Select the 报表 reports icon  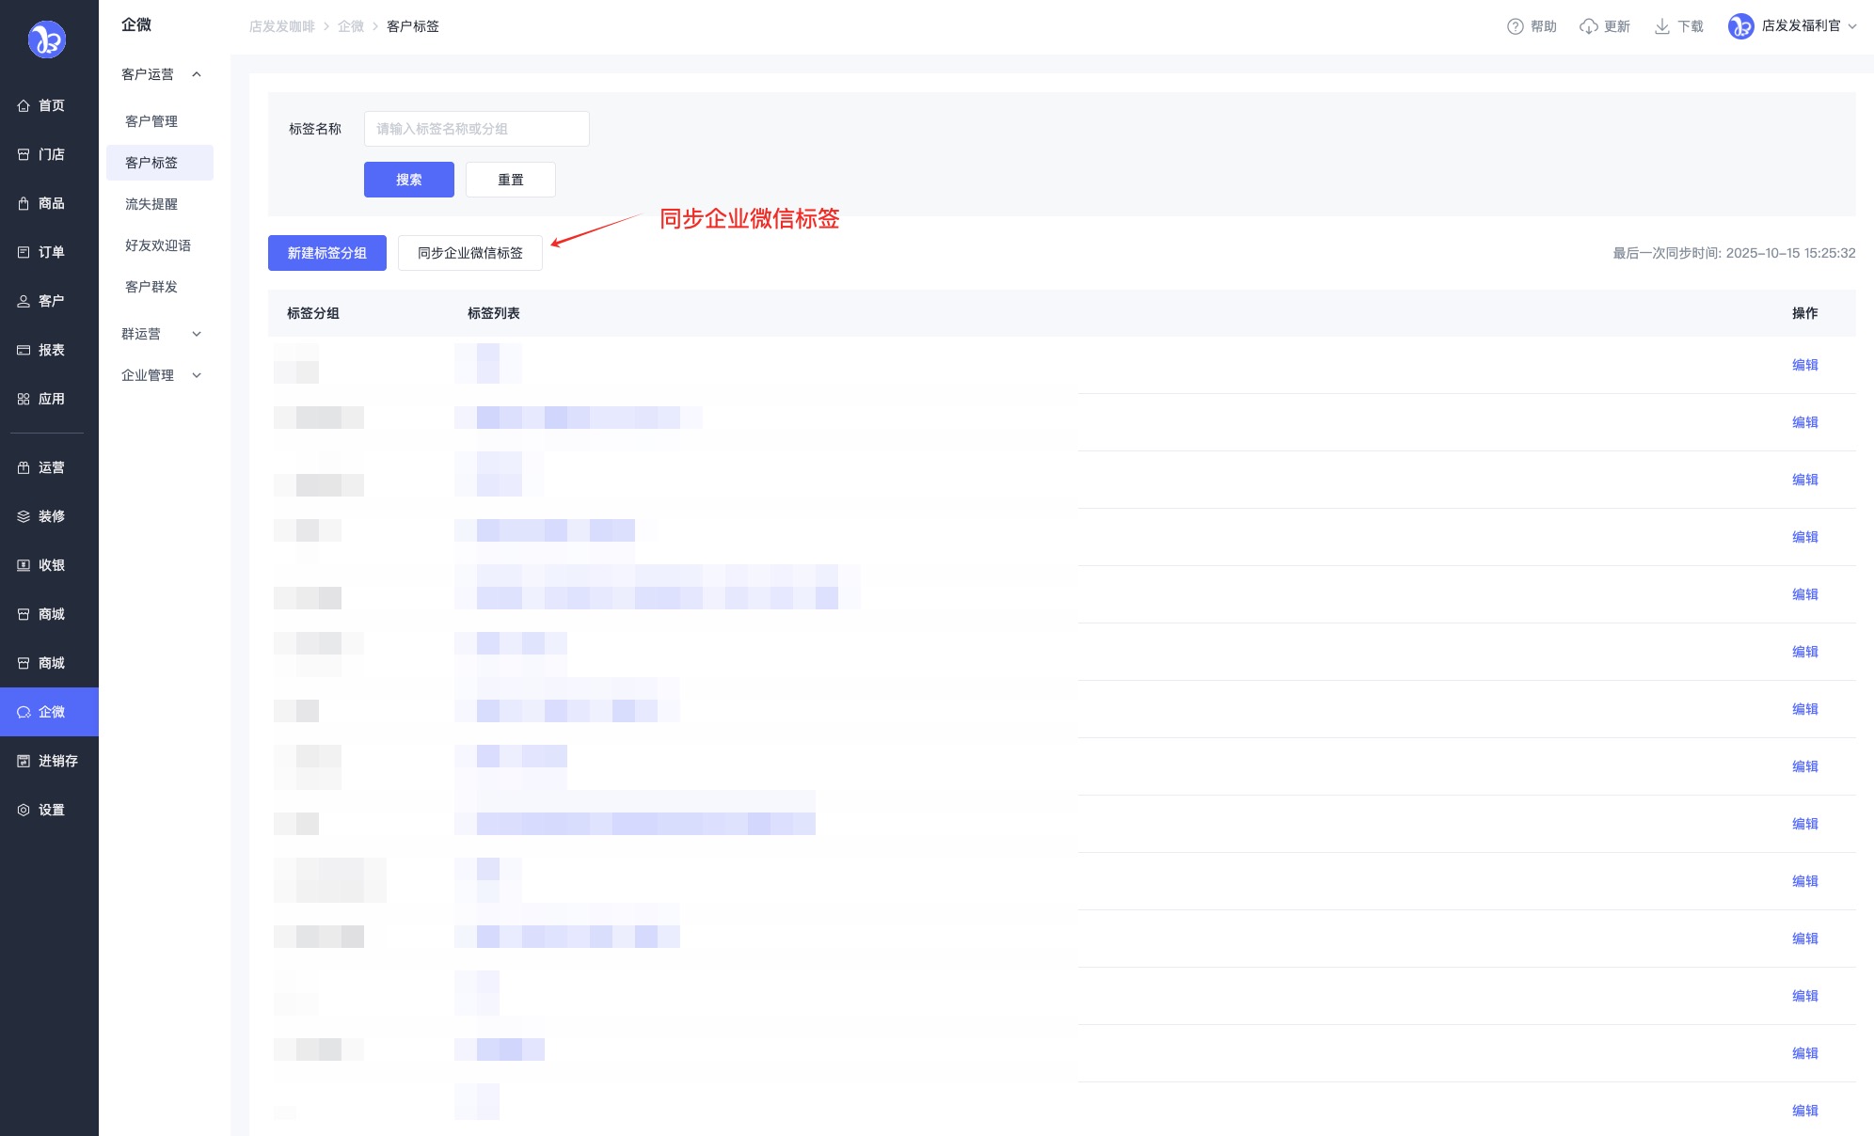pos(24,350)
